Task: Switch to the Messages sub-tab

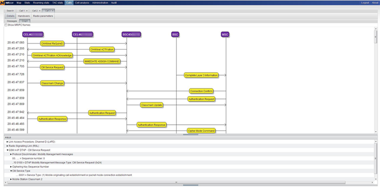Action: coord(12,21)
